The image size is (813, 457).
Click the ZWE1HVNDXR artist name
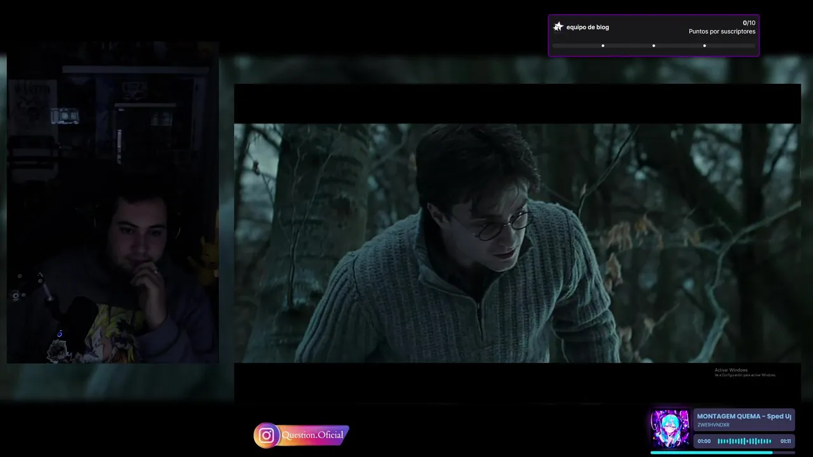point(713,425)
